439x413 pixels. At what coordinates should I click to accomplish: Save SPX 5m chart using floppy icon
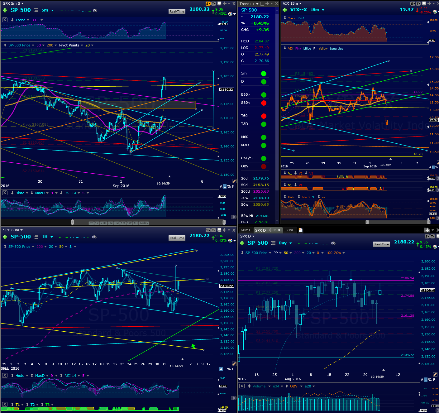coord(219,3)
